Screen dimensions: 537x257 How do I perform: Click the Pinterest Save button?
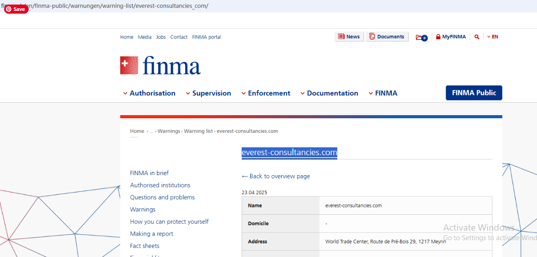tap(16, 9)
